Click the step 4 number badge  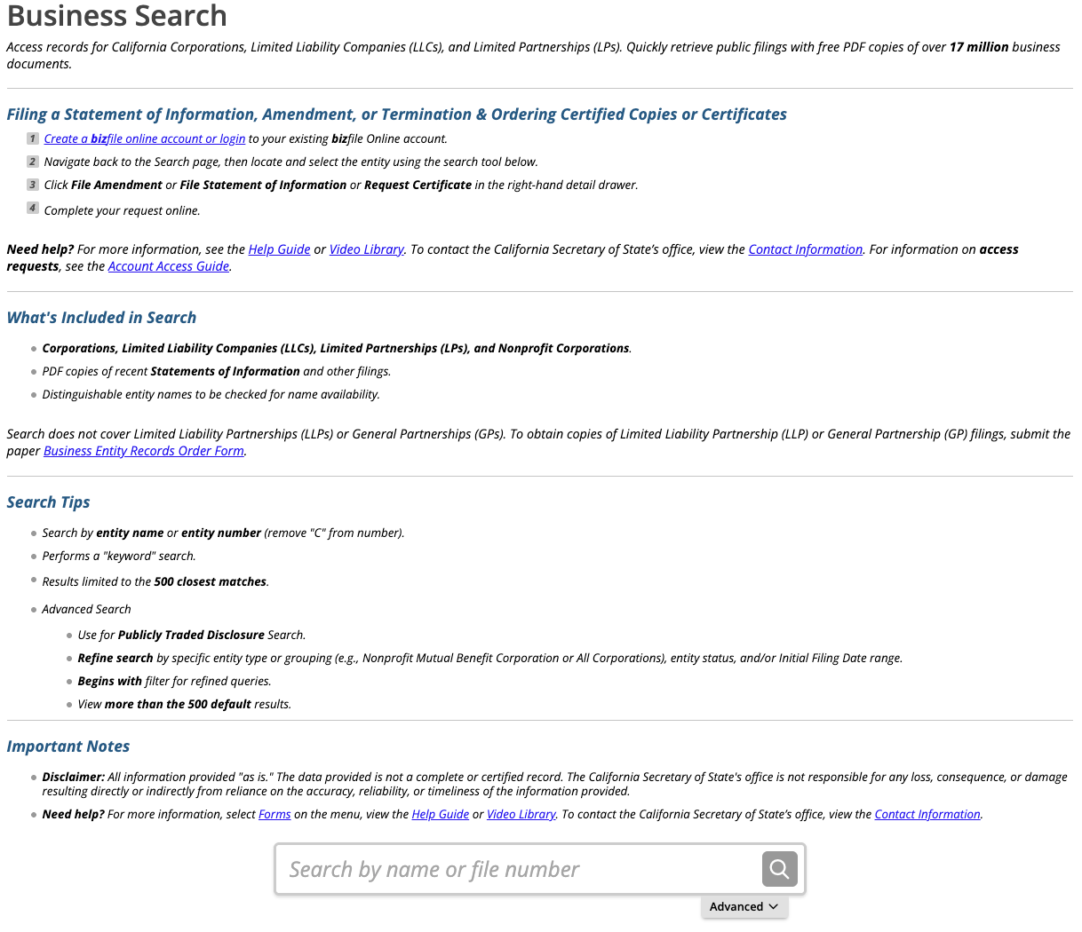33,209
